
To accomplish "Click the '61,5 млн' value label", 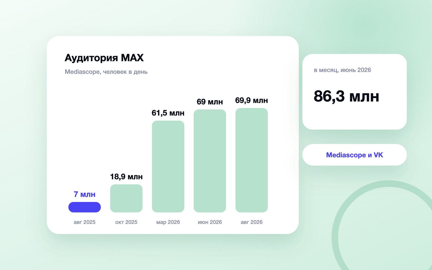I will point(168,113).
